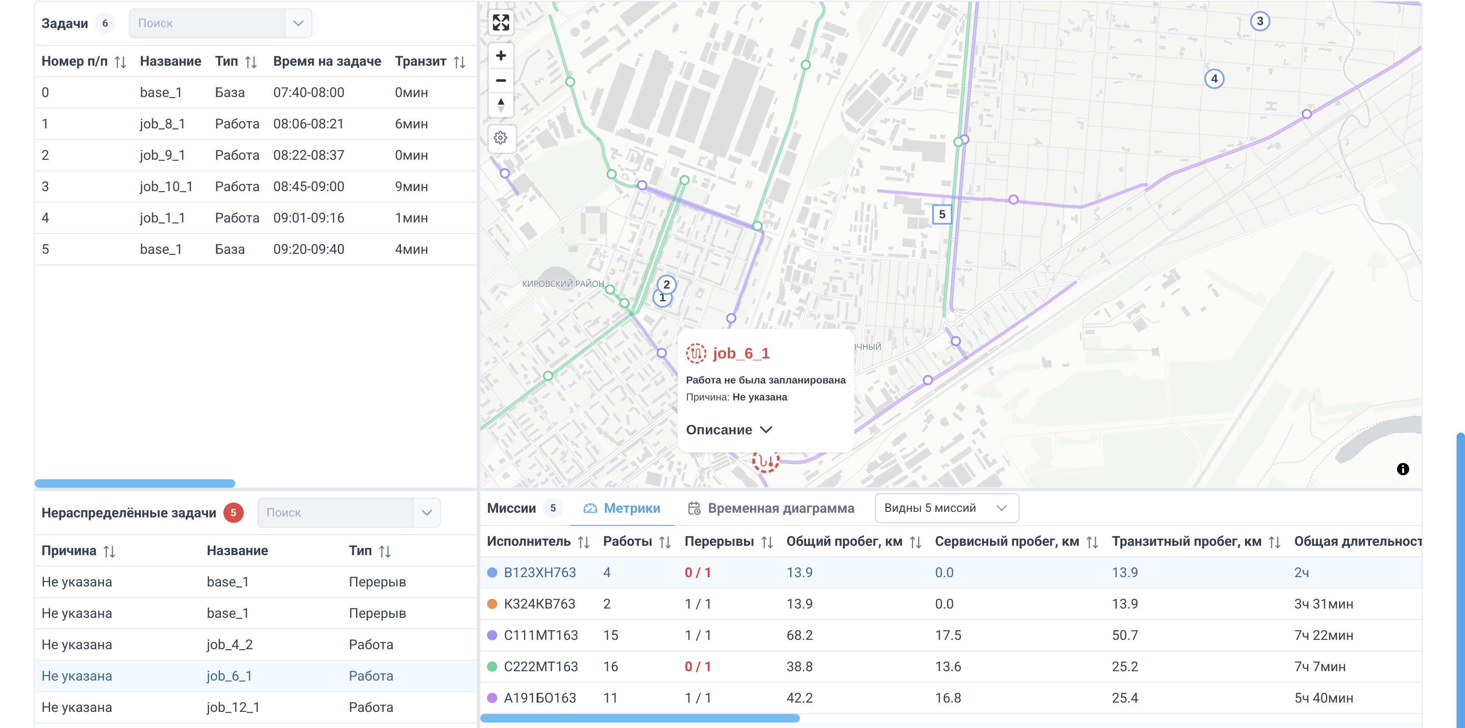Open Видны 5 миссий dropdown

(946, 508)
